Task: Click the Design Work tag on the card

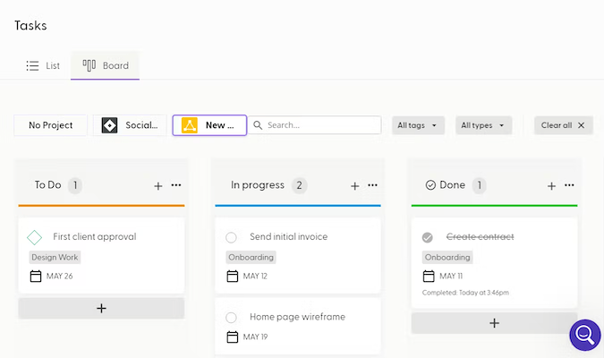Action: [x=55, y=257]
